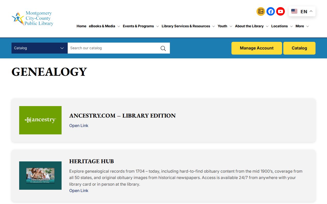327x204 pixels.
Task: Click the Montgomery City-County Public Library logo
Action: click(x=32, y=19)
